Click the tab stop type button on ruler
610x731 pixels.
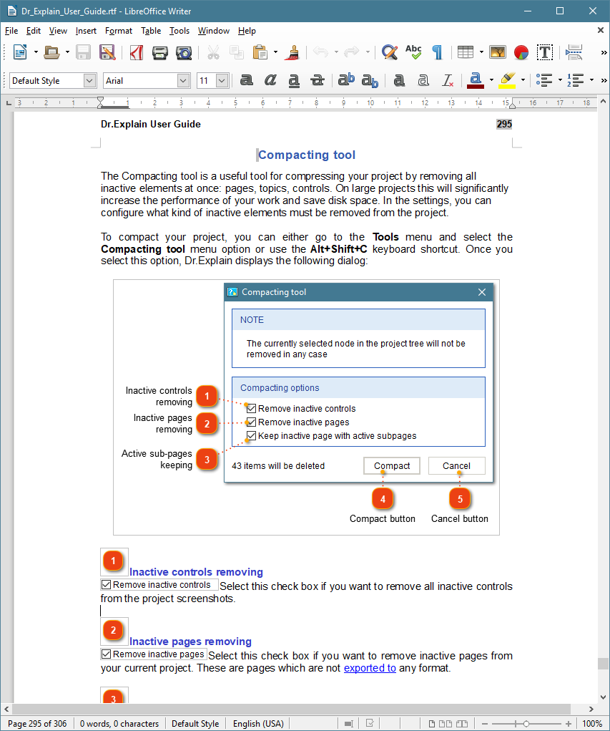point(9,102)
